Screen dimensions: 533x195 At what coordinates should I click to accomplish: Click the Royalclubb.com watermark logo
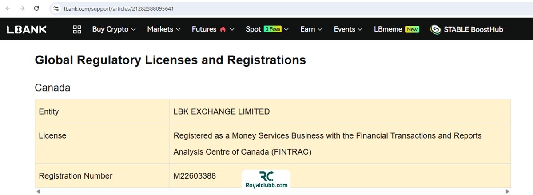click(x=266, y=179)
